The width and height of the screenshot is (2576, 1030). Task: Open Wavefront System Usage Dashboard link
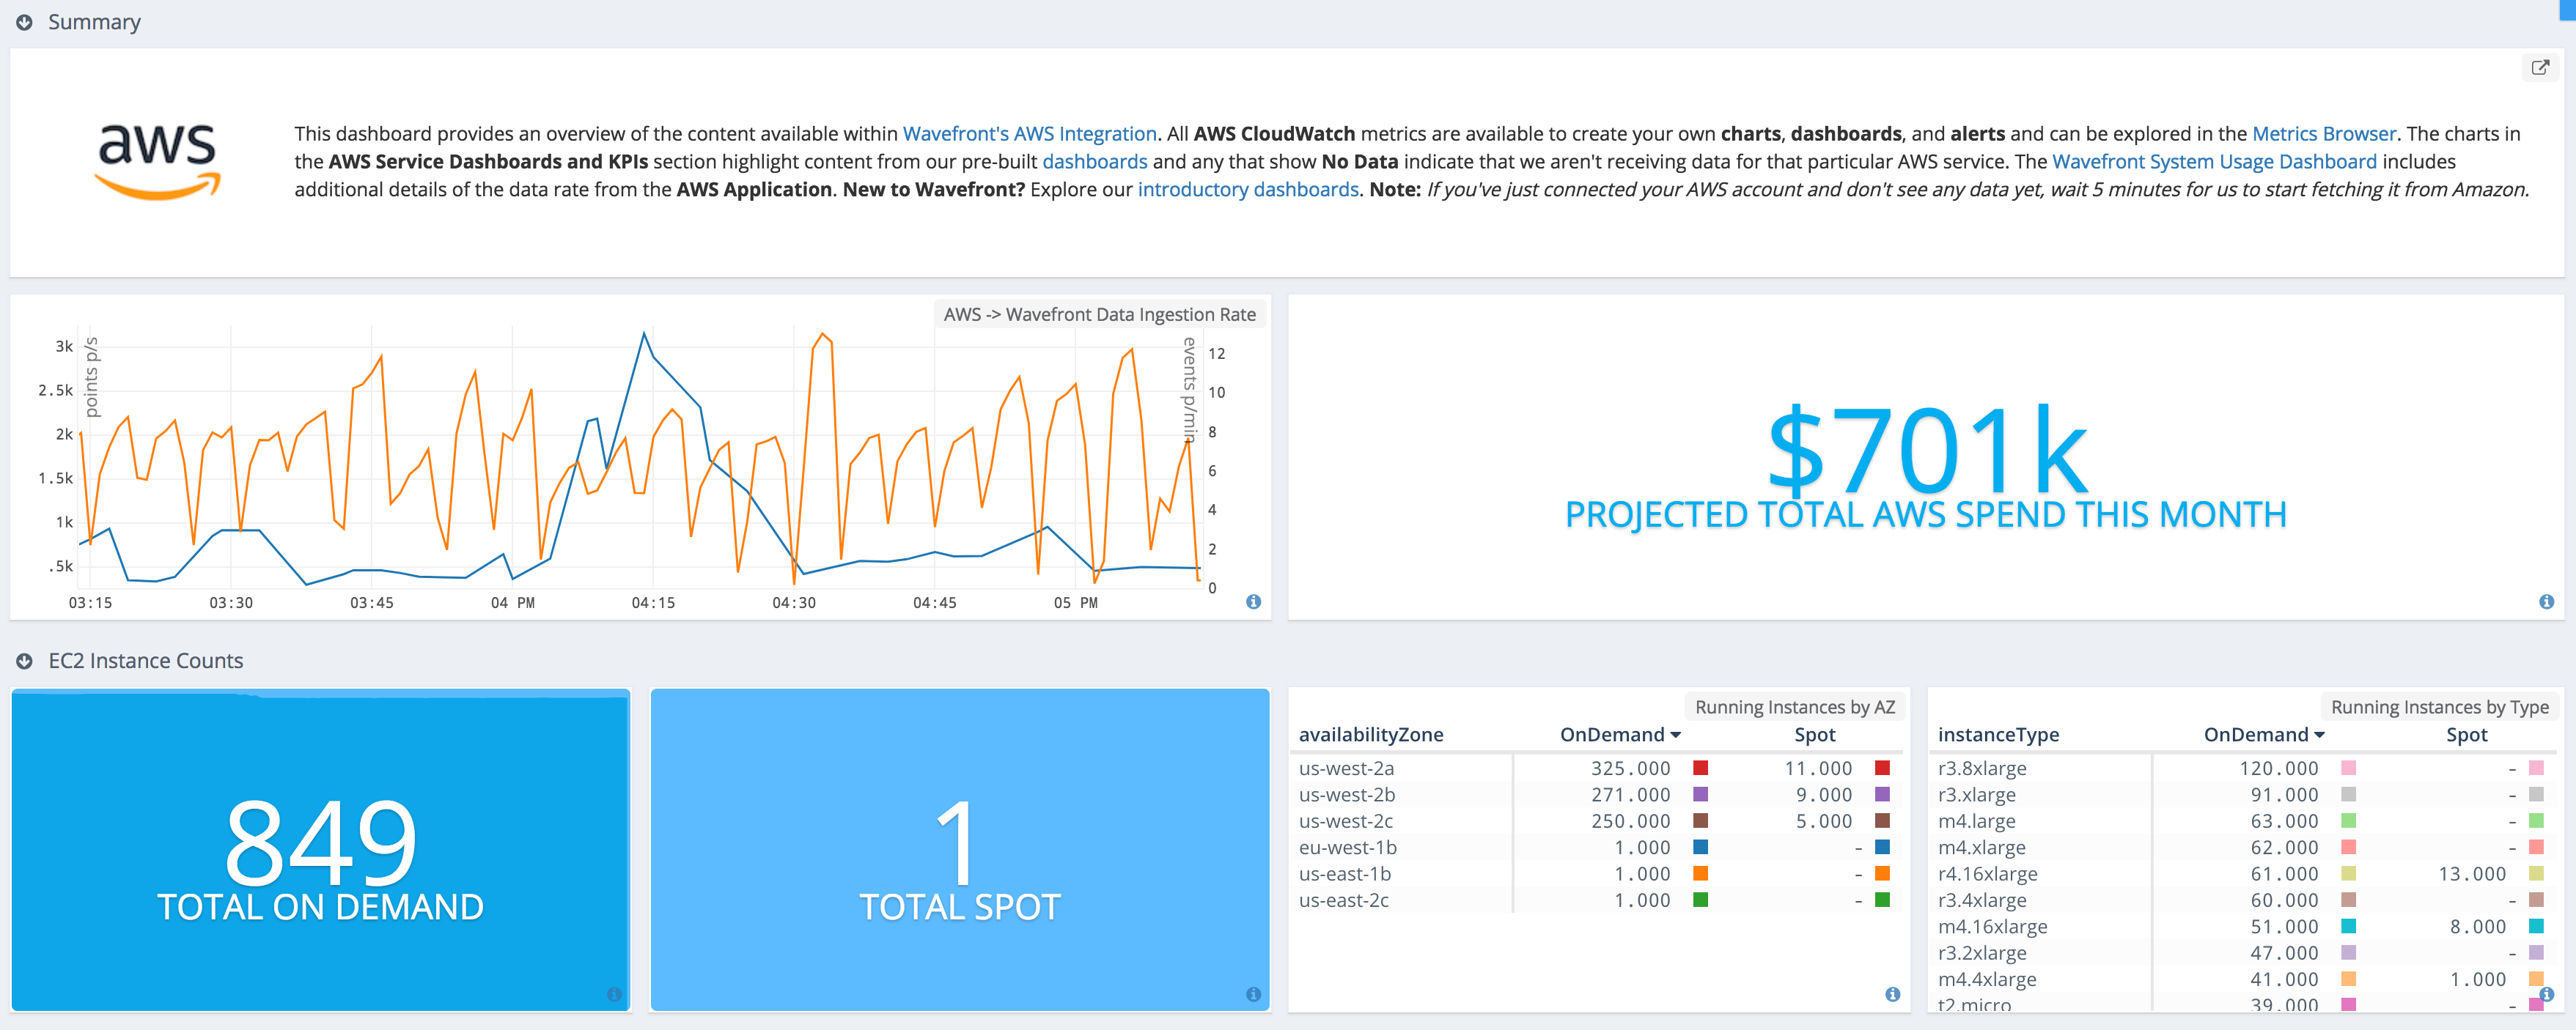pyautogui.click(x=2214, y=162)
